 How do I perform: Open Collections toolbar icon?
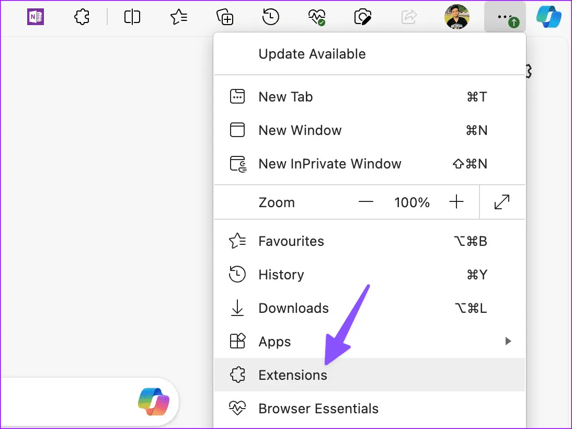point(225,17)
